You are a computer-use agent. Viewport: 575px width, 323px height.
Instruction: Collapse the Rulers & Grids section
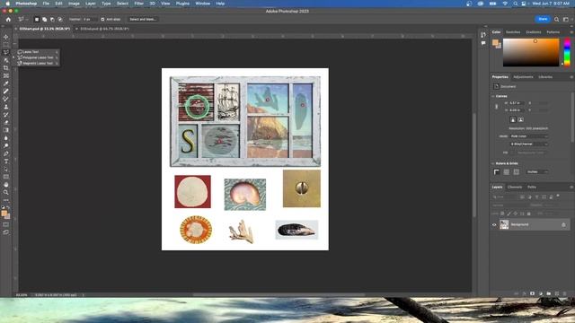[493, 163]
